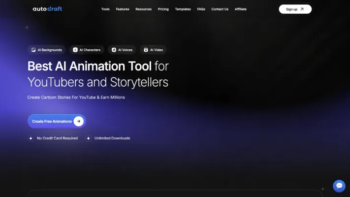350x197 pixels.
Task: Click the AI Characters icon
Action: 75,50
